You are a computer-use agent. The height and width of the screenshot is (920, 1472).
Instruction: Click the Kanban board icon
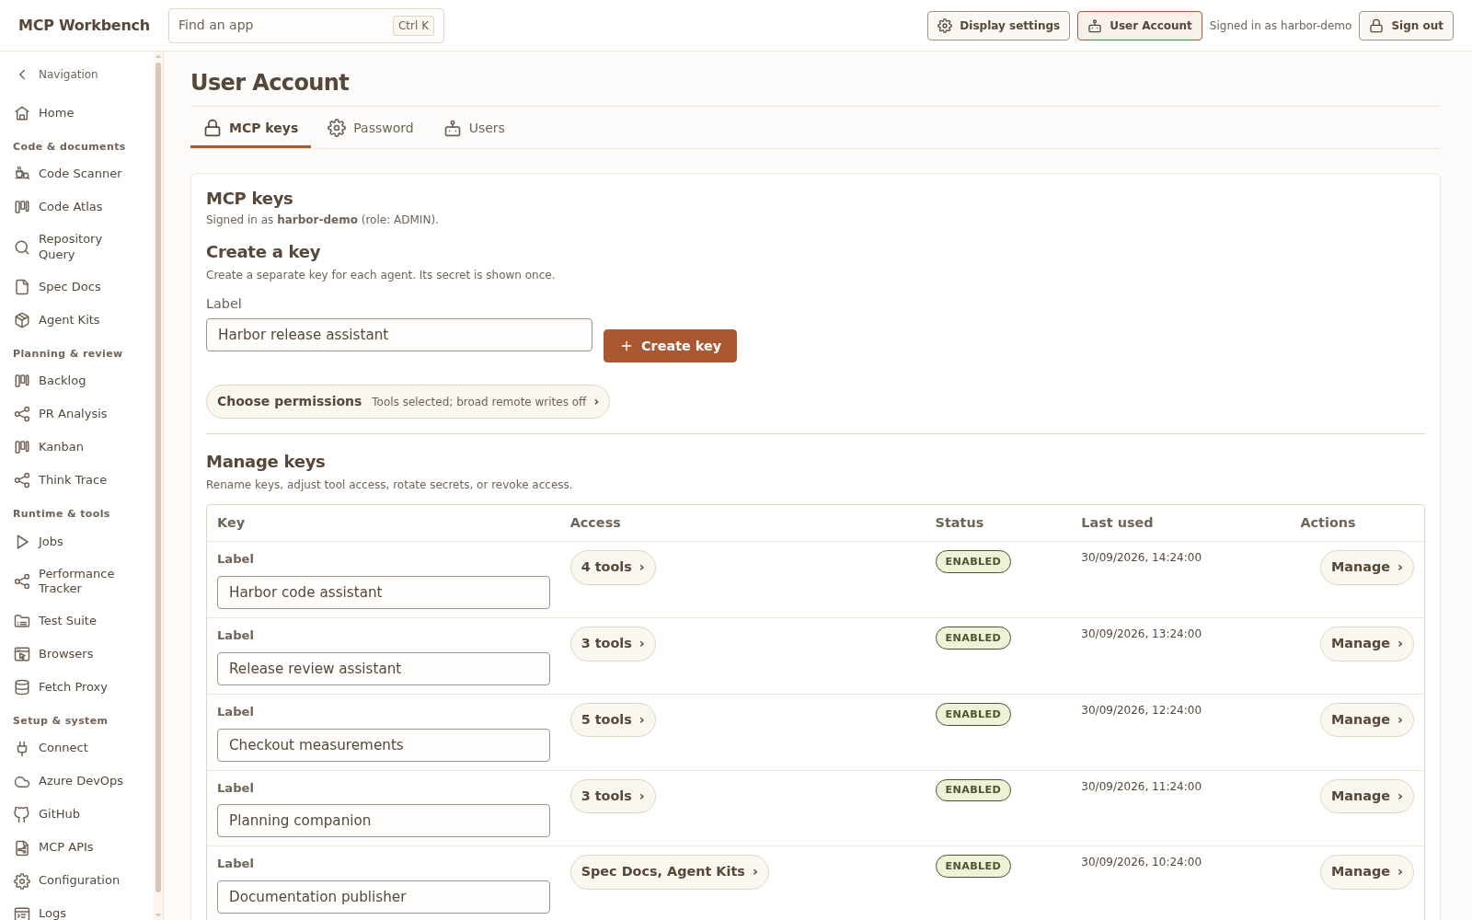pyautogui.click(x=22, y=447)
